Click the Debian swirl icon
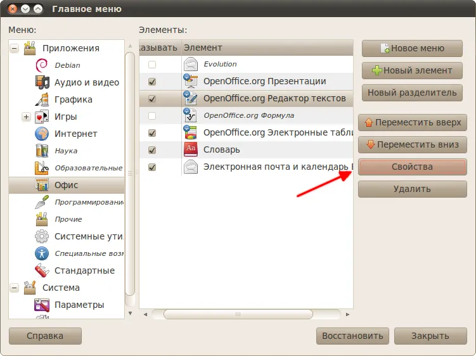This screenshot has height=356, width=476. 42,65
